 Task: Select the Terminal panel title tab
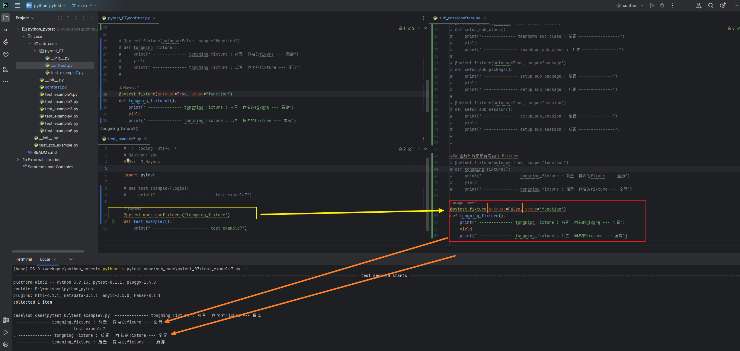coord(24,259)
